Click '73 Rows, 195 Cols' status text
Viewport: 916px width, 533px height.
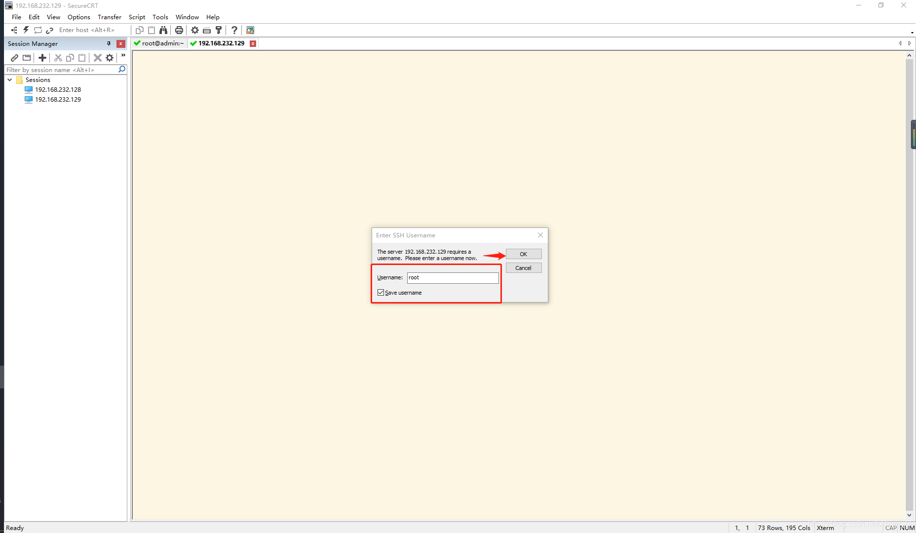pos(784,528)
